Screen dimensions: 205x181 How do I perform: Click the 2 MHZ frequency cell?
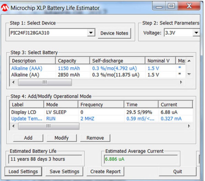[x=87, y=119]
